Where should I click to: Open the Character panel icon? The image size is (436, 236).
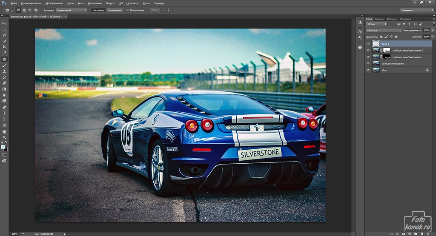point(360,31)
